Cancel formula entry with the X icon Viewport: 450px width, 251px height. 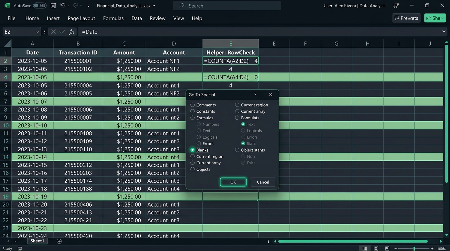53,32
